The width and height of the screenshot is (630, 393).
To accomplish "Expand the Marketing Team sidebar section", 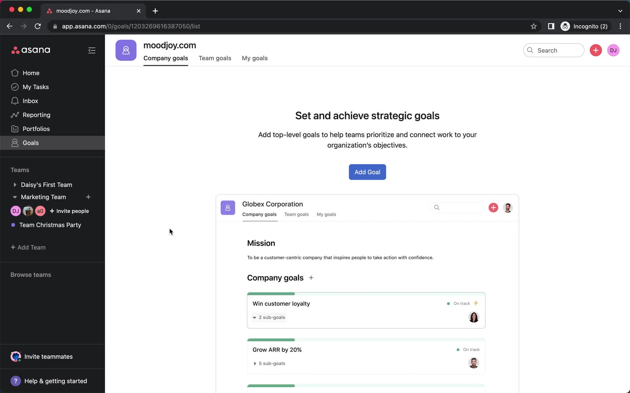I will 14,197.
